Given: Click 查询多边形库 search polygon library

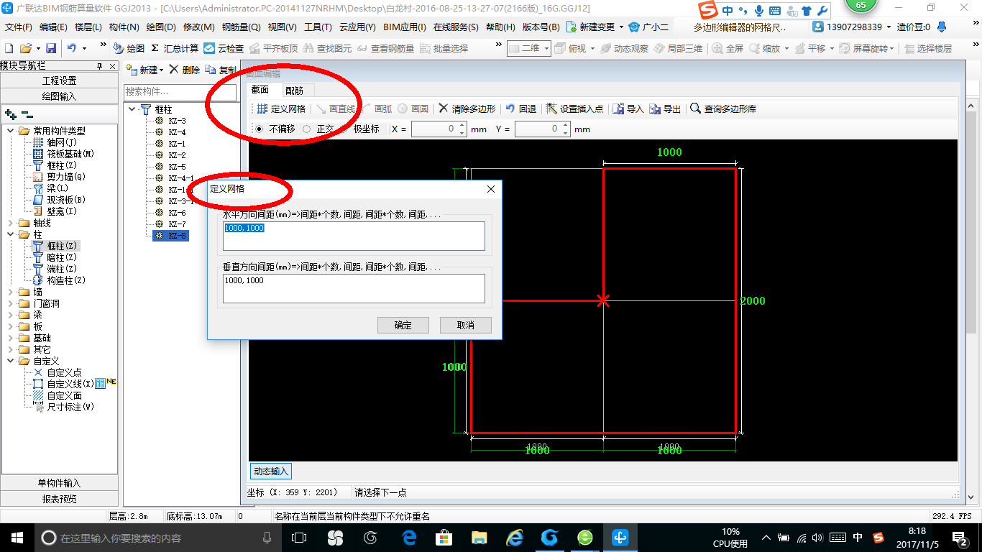Looking at the screenshot, I should point(723,109).
